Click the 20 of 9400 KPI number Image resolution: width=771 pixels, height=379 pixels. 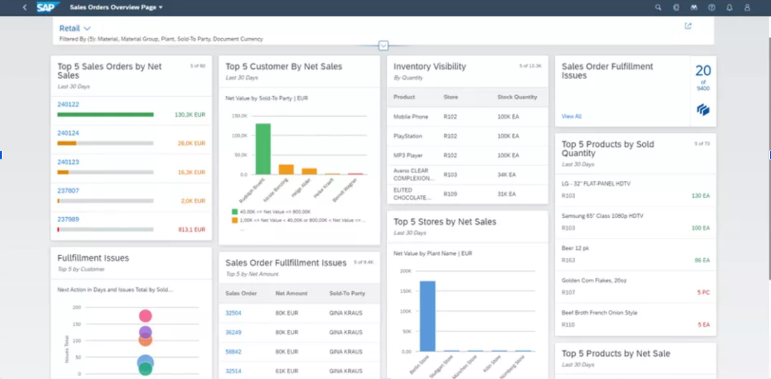[703, 71]
